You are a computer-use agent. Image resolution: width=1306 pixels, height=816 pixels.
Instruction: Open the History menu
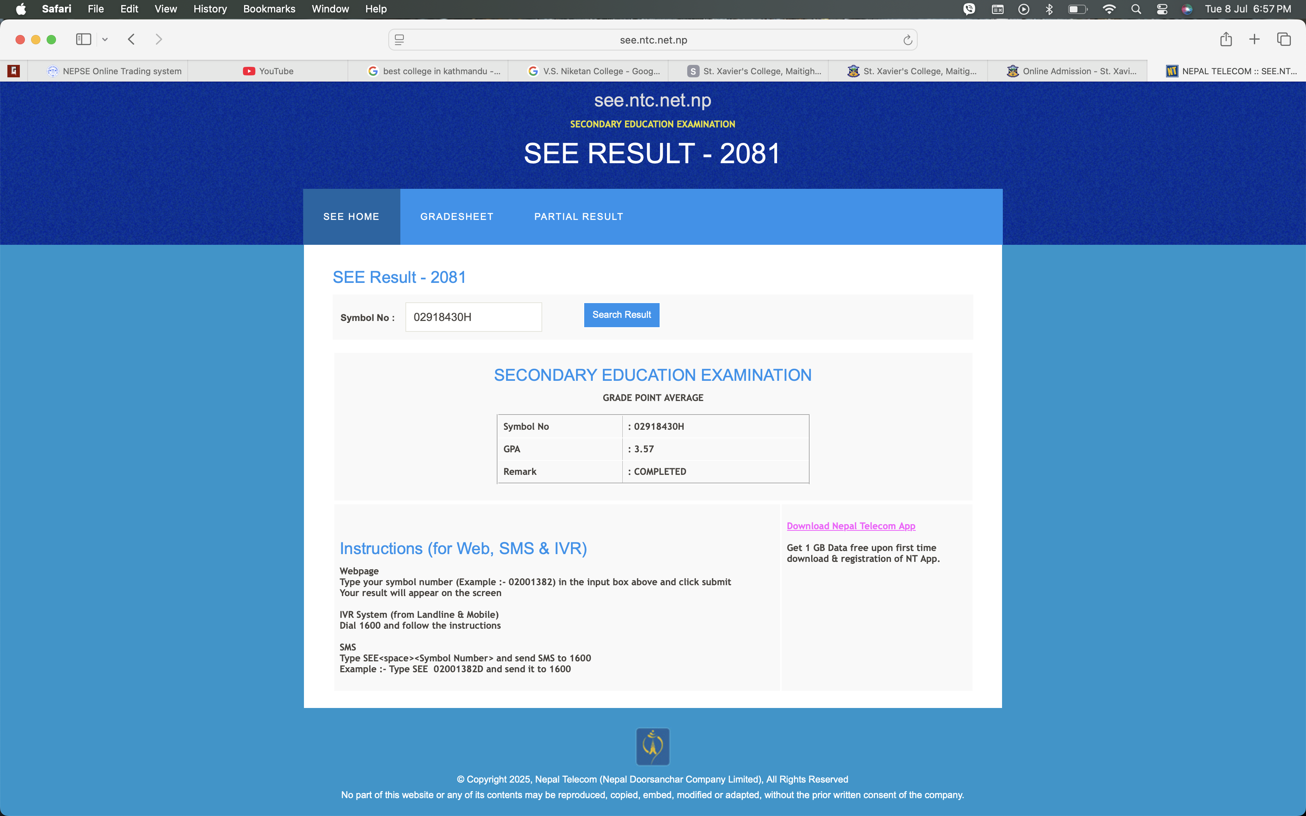(x=210, y=9)
